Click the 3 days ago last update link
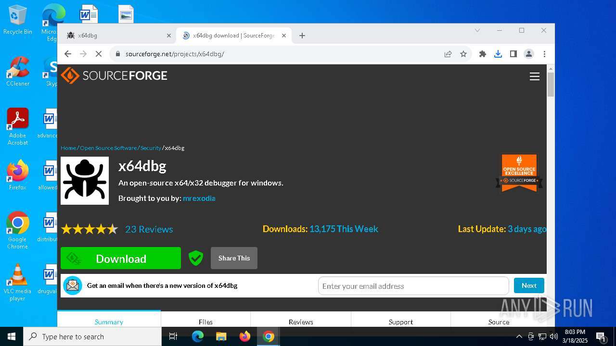The width and height of the screenshot is (616, 346). pos(527,229)
